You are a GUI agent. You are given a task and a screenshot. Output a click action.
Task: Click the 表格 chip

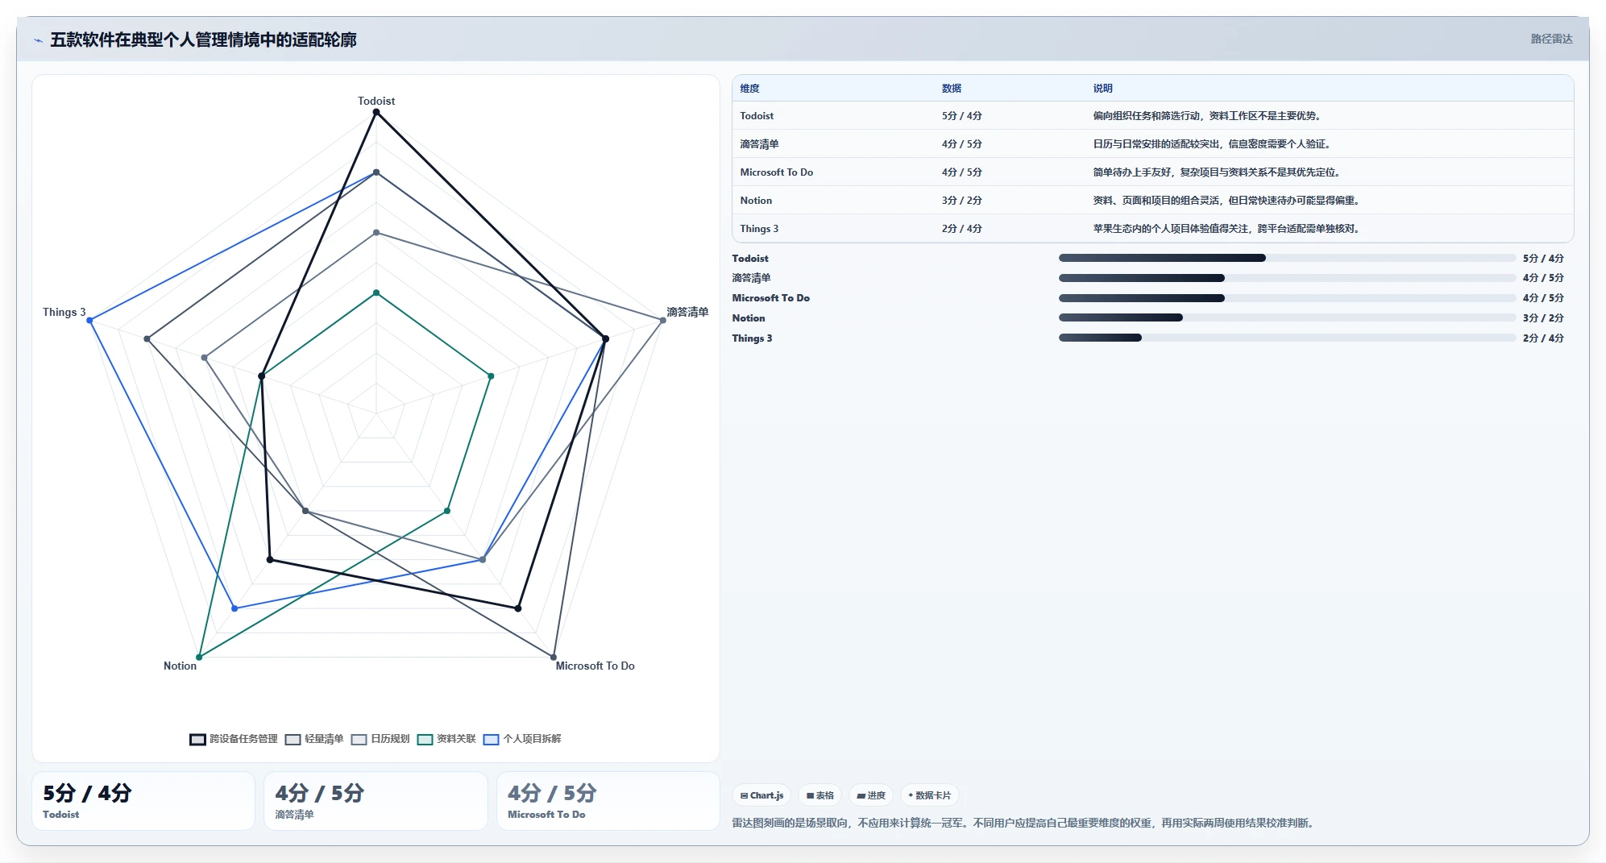pos(820,795)
